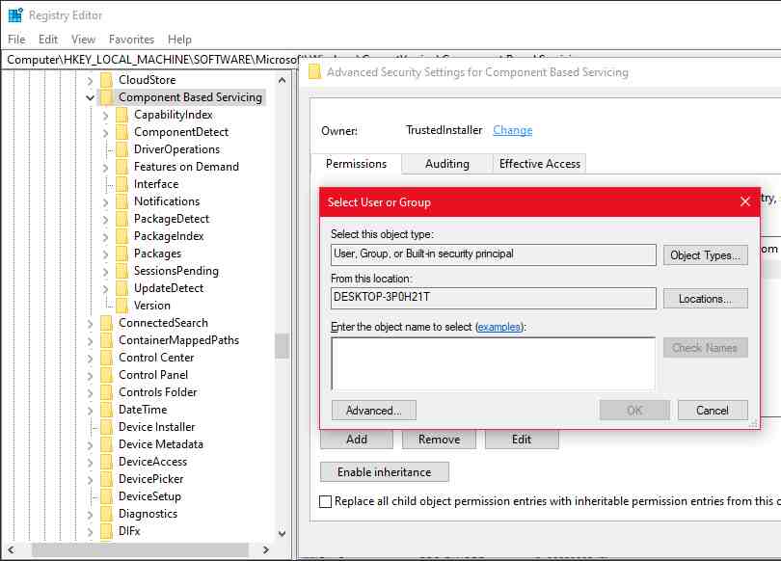Select the Permissions tab

356,164
